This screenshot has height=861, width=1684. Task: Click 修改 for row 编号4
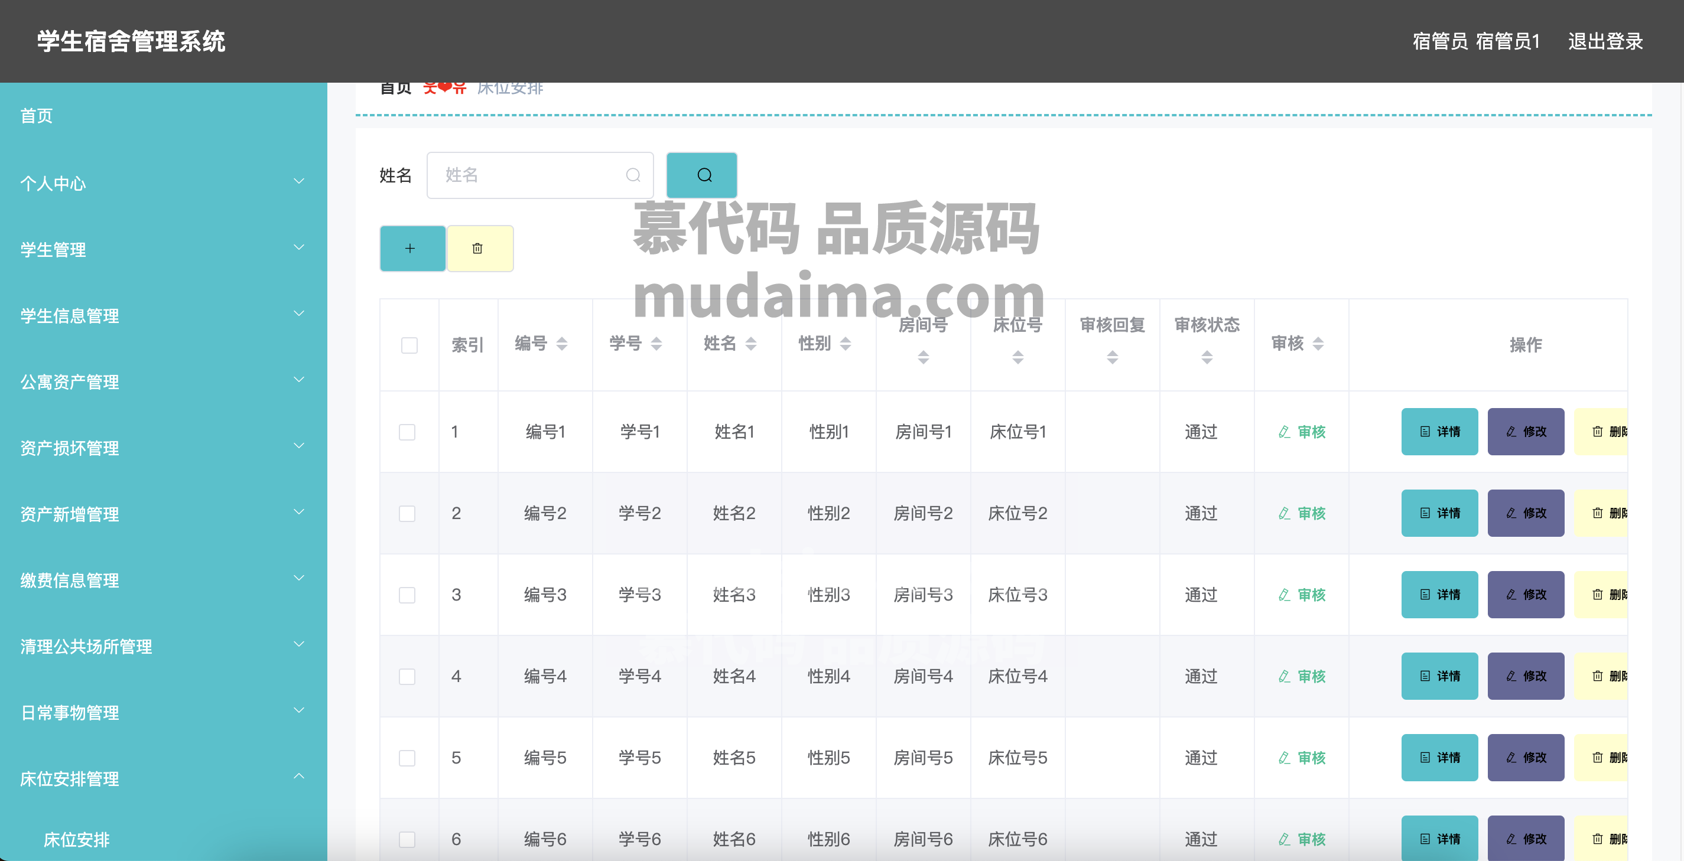1526,676
